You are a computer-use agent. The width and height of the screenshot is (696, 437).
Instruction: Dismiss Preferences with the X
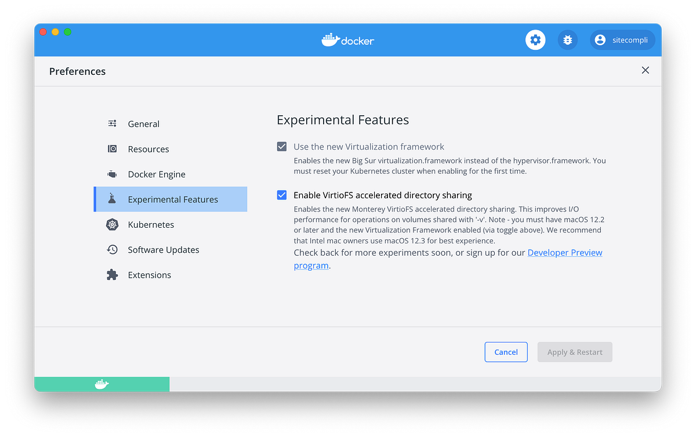tap(645, 70)
